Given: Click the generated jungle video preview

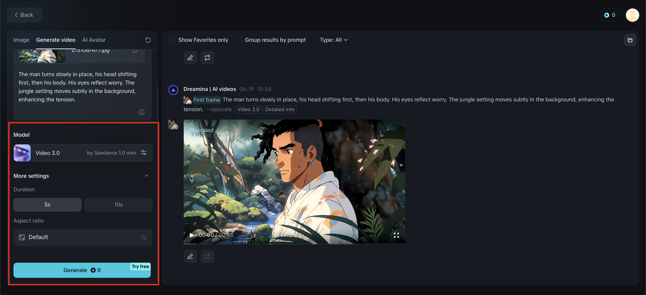Looking at the screenshot, I should click(x=294, y=182).
